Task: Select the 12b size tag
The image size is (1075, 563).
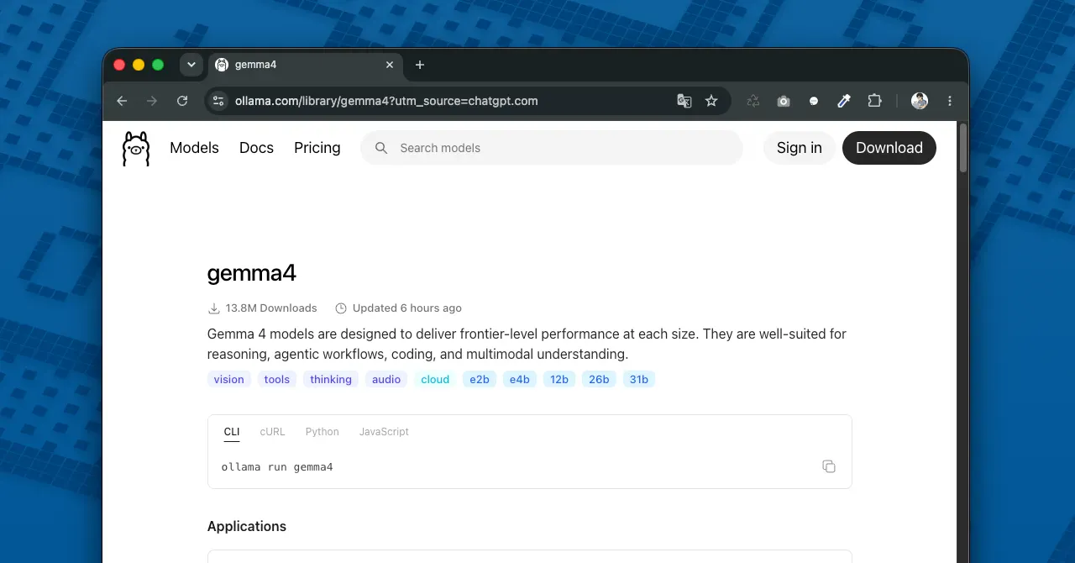Action: tap(559, 380)
